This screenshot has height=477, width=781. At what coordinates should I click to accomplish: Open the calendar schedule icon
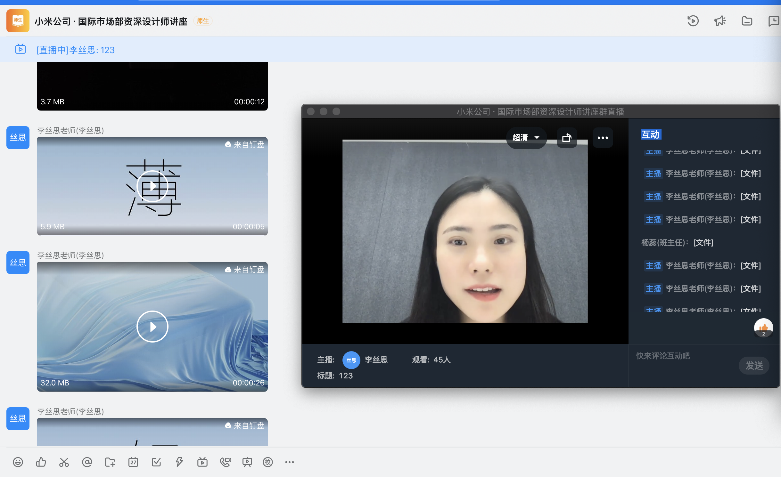tap(133, 462)
